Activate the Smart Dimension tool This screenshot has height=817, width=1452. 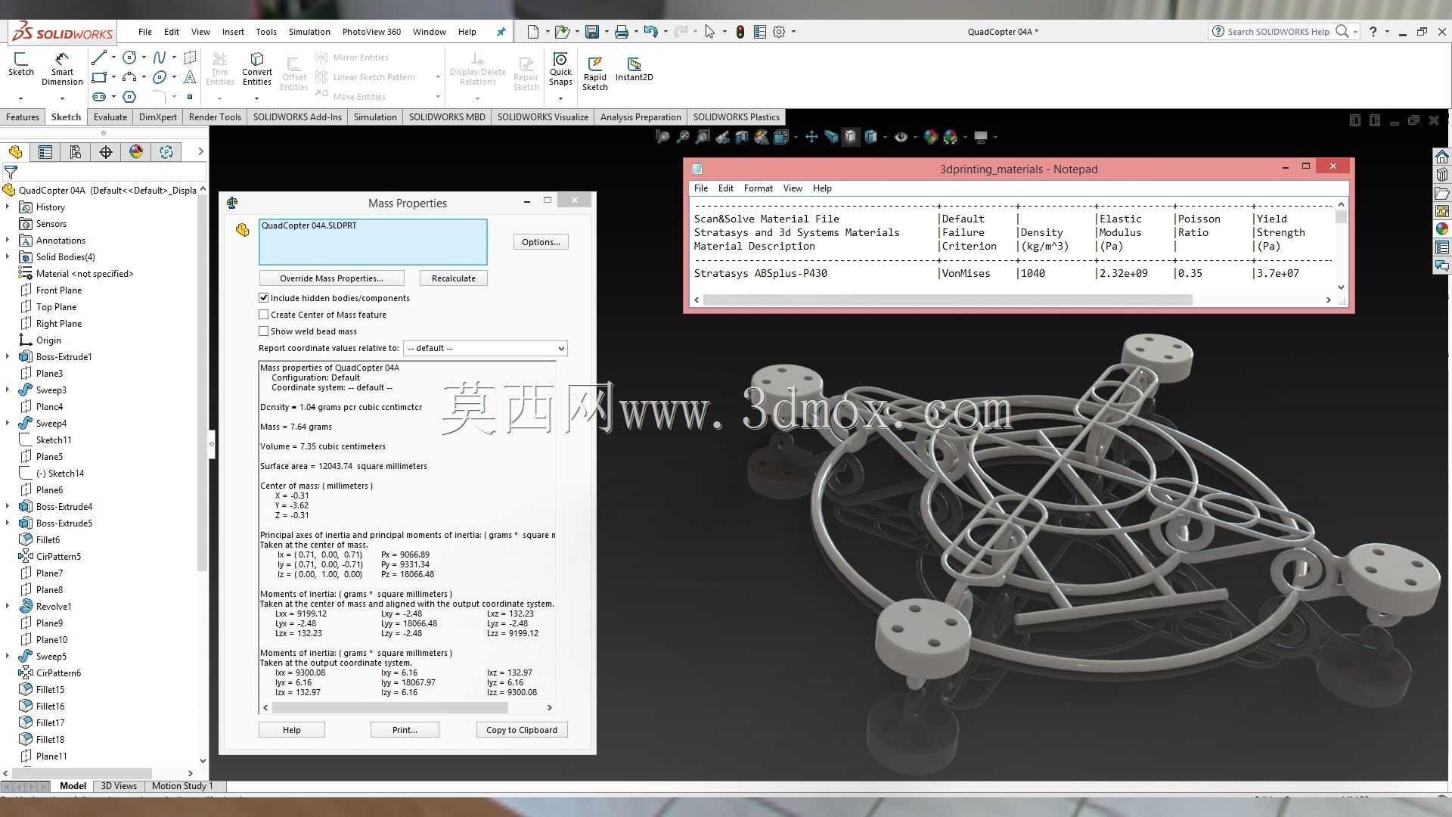(62, 68)
